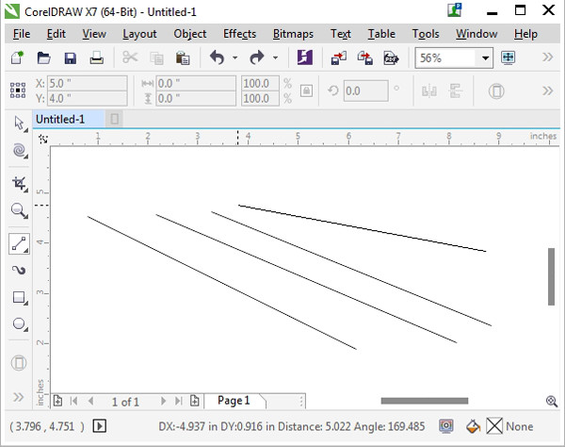
Task: Add page after using right plus icon
Action: [x=195, y=401]
